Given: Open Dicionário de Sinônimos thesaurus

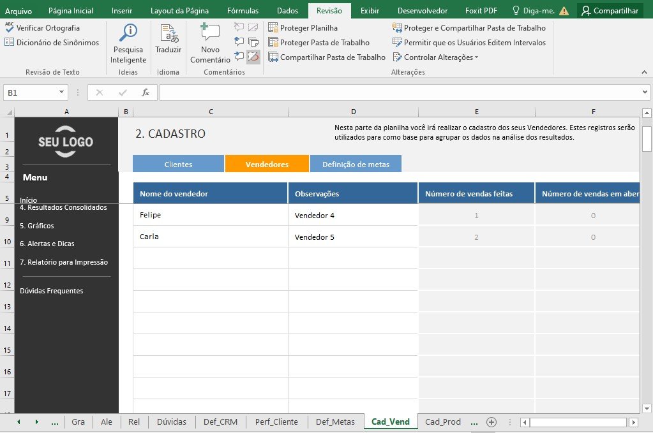Looking at the screenshot, I should pos(52,43).
